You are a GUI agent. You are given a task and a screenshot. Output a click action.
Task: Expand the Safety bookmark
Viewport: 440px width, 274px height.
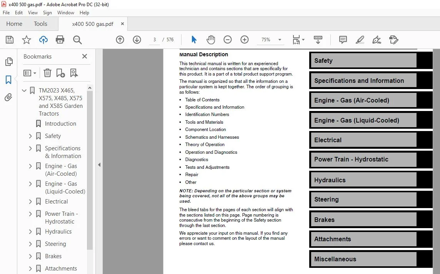click(x=30, y=136)
